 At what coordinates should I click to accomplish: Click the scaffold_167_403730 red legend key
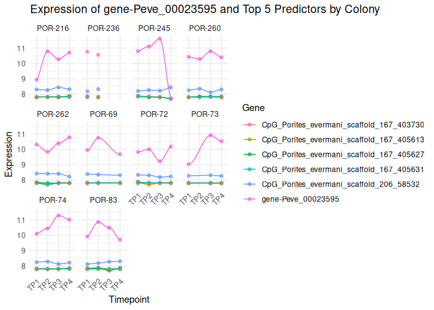(x=247, y=125)
